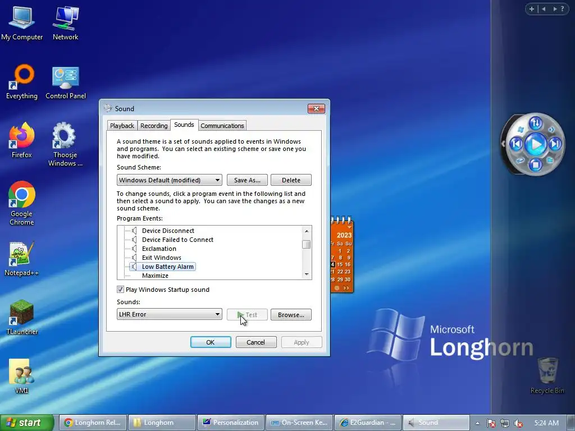Skip to previous track in media gadget
The height and width of the screenshot is (431, 575).
click(x=516, y=144)
